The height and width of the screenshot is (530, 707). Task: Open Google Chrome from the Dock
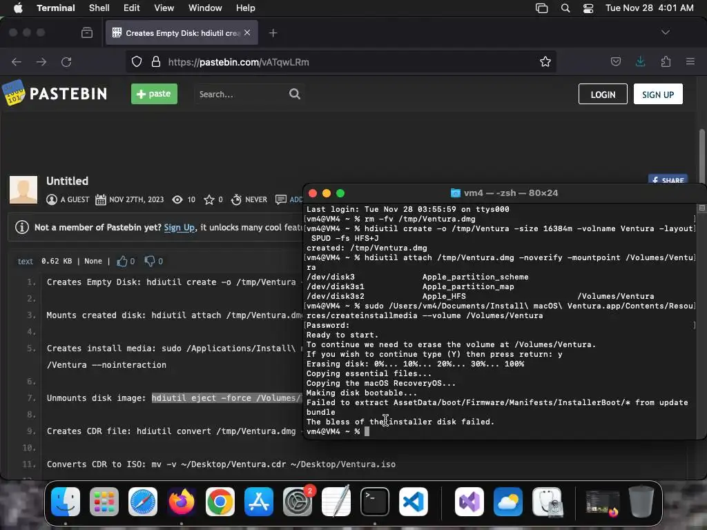coord(220,502)
